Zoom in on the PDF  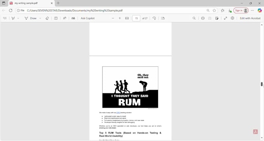point(120,18)
